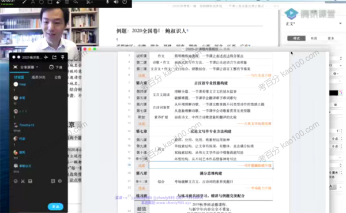Click the share arrow icon in classroom panel

click(x=54, y=57)
